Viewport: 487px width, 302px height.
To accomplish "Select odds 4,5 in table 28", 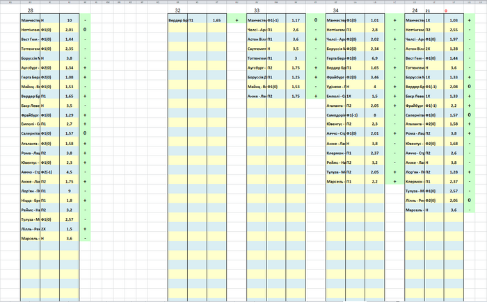I will tap(70, 172).
